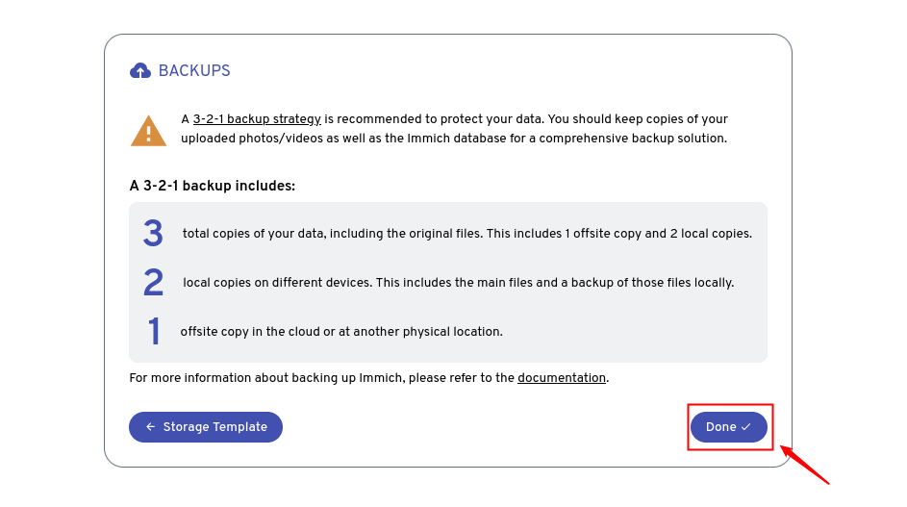This screenshot has width=907, height=507.
Task: Click the 'uploaded photos/videos' sentence line
Action: [x=454, y=139]
